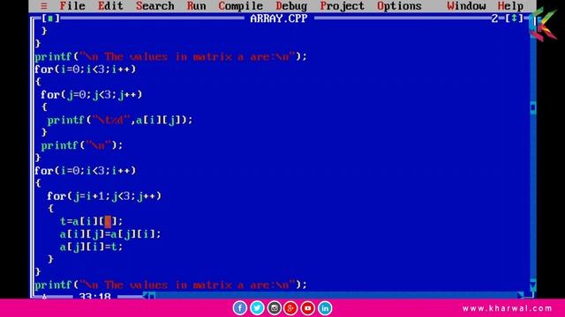Open the Debug menu
Viewport: 565px width, 317px height.
pos(291,6)
